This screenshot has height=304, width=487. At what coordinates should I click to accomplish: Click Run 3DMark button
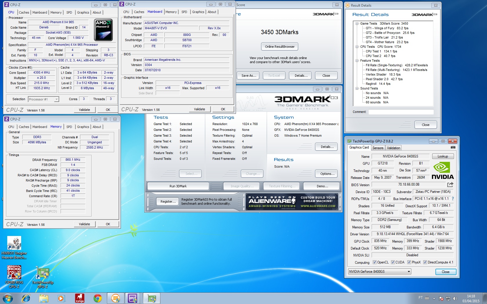(x=178, y=186)
